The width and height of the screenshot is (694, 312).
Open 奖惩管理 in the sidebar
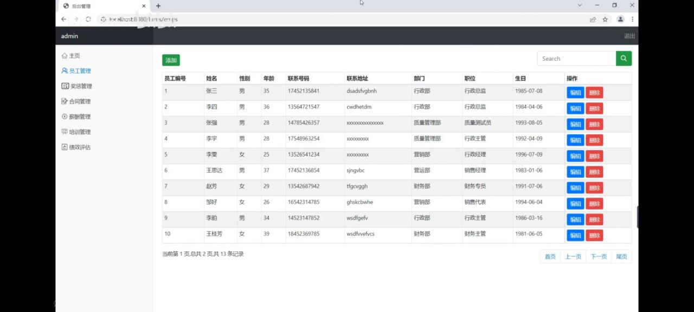(76, 86)
